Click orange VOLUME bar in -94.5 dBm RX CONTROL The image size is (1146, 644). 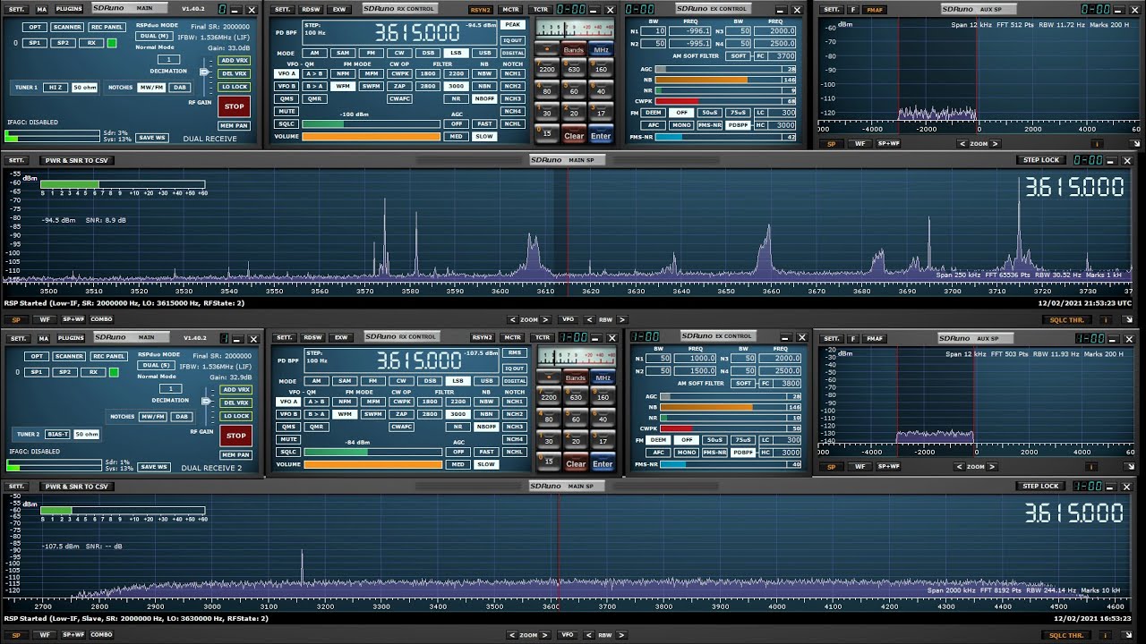click(372, 136)
